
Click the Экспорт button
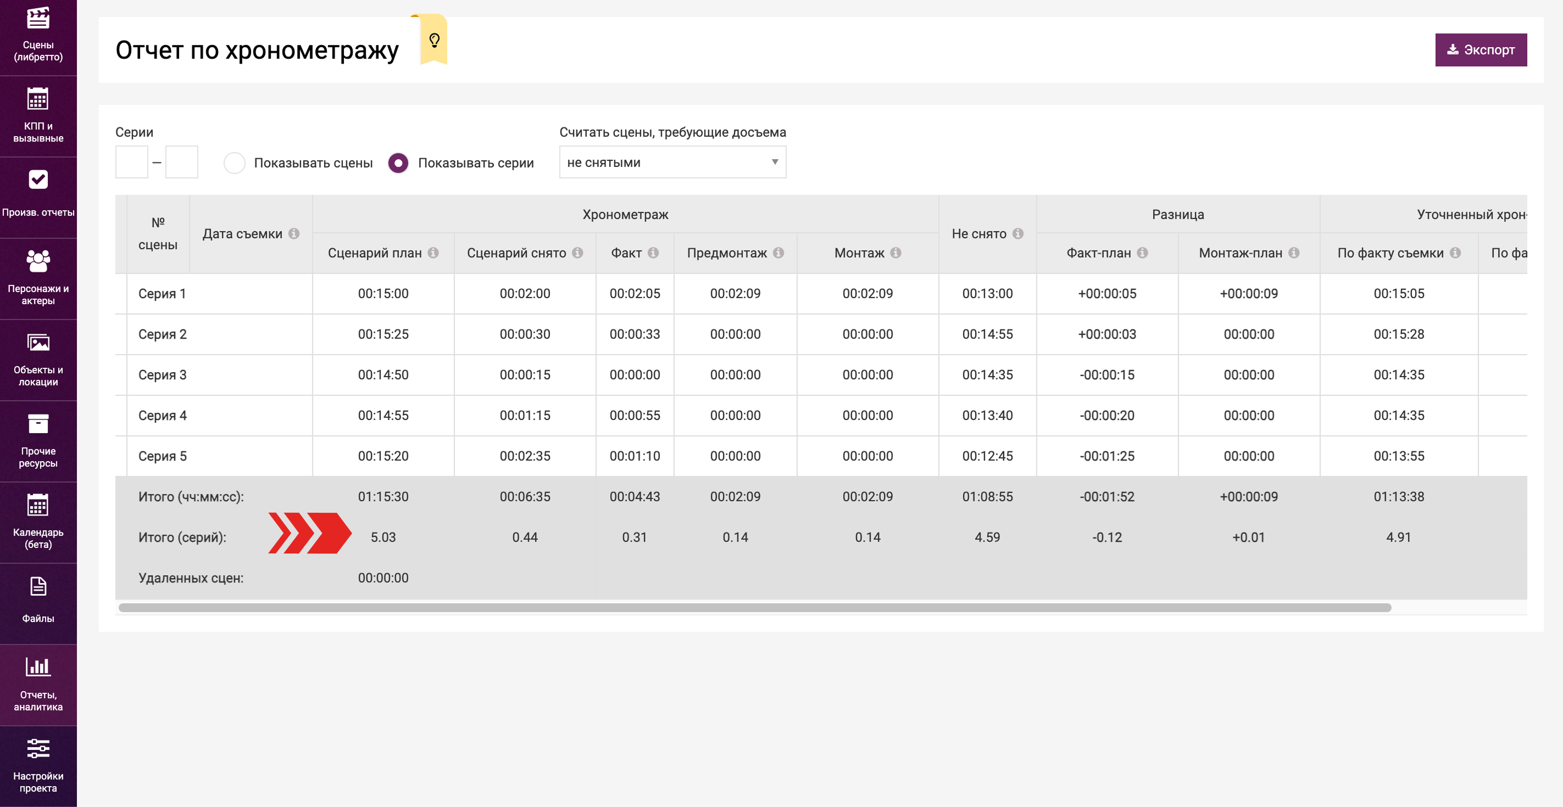tap(1481, 50)
